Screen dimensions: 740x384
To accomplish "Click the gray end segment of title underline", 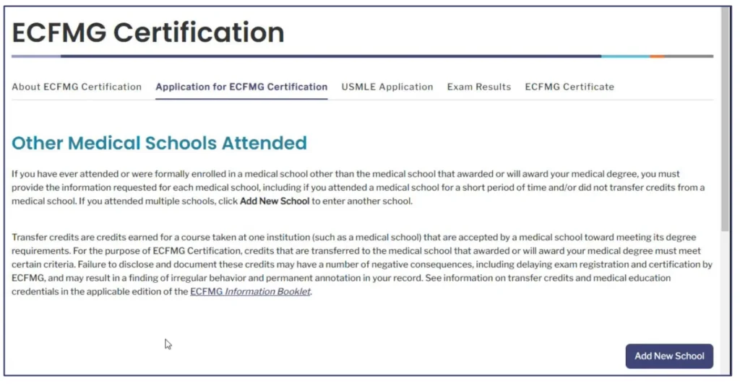I will pyautogui.click(x=689, y=56).
